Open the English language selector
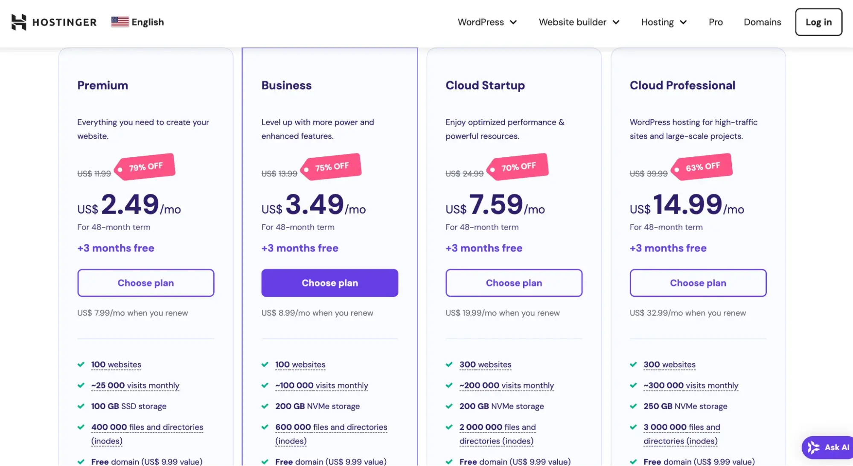This screenshot has width=853, height=466. (x=137, y=22)
